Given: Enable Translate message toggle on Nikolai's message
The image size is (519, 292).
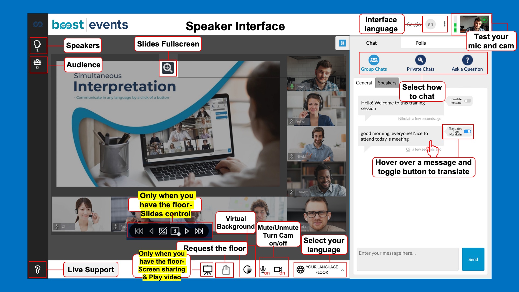Looking at the screenshot, I should pos(468,101).
